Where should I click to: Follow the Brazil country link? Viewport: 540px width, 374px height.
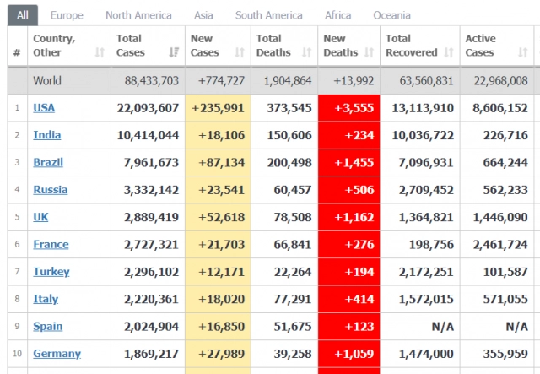click(48, 162)
